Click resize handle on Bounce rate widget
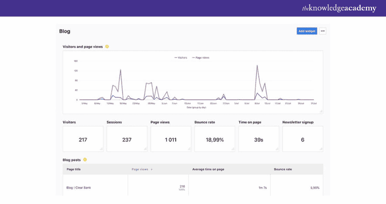Screen dimensions: 386x204 (x=233, y=149)
